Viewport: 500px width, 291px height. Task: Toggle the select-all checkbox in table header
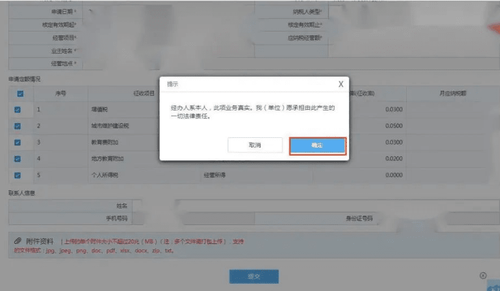point(20,94)
